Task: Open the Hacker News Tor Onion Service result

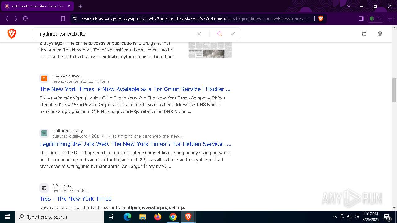Action: (135, 89)
